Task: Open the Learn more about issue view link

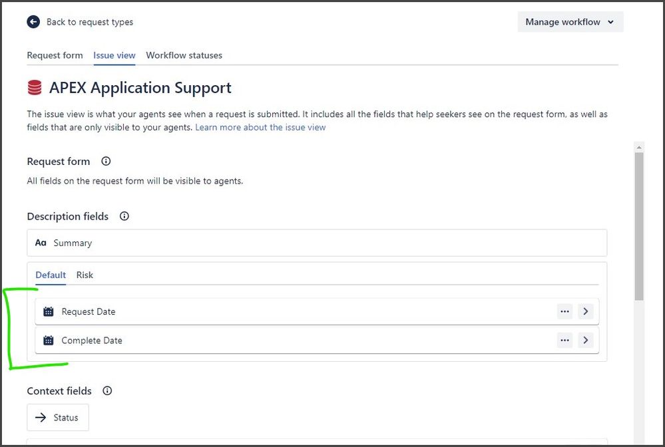Action: pos(260,127)
